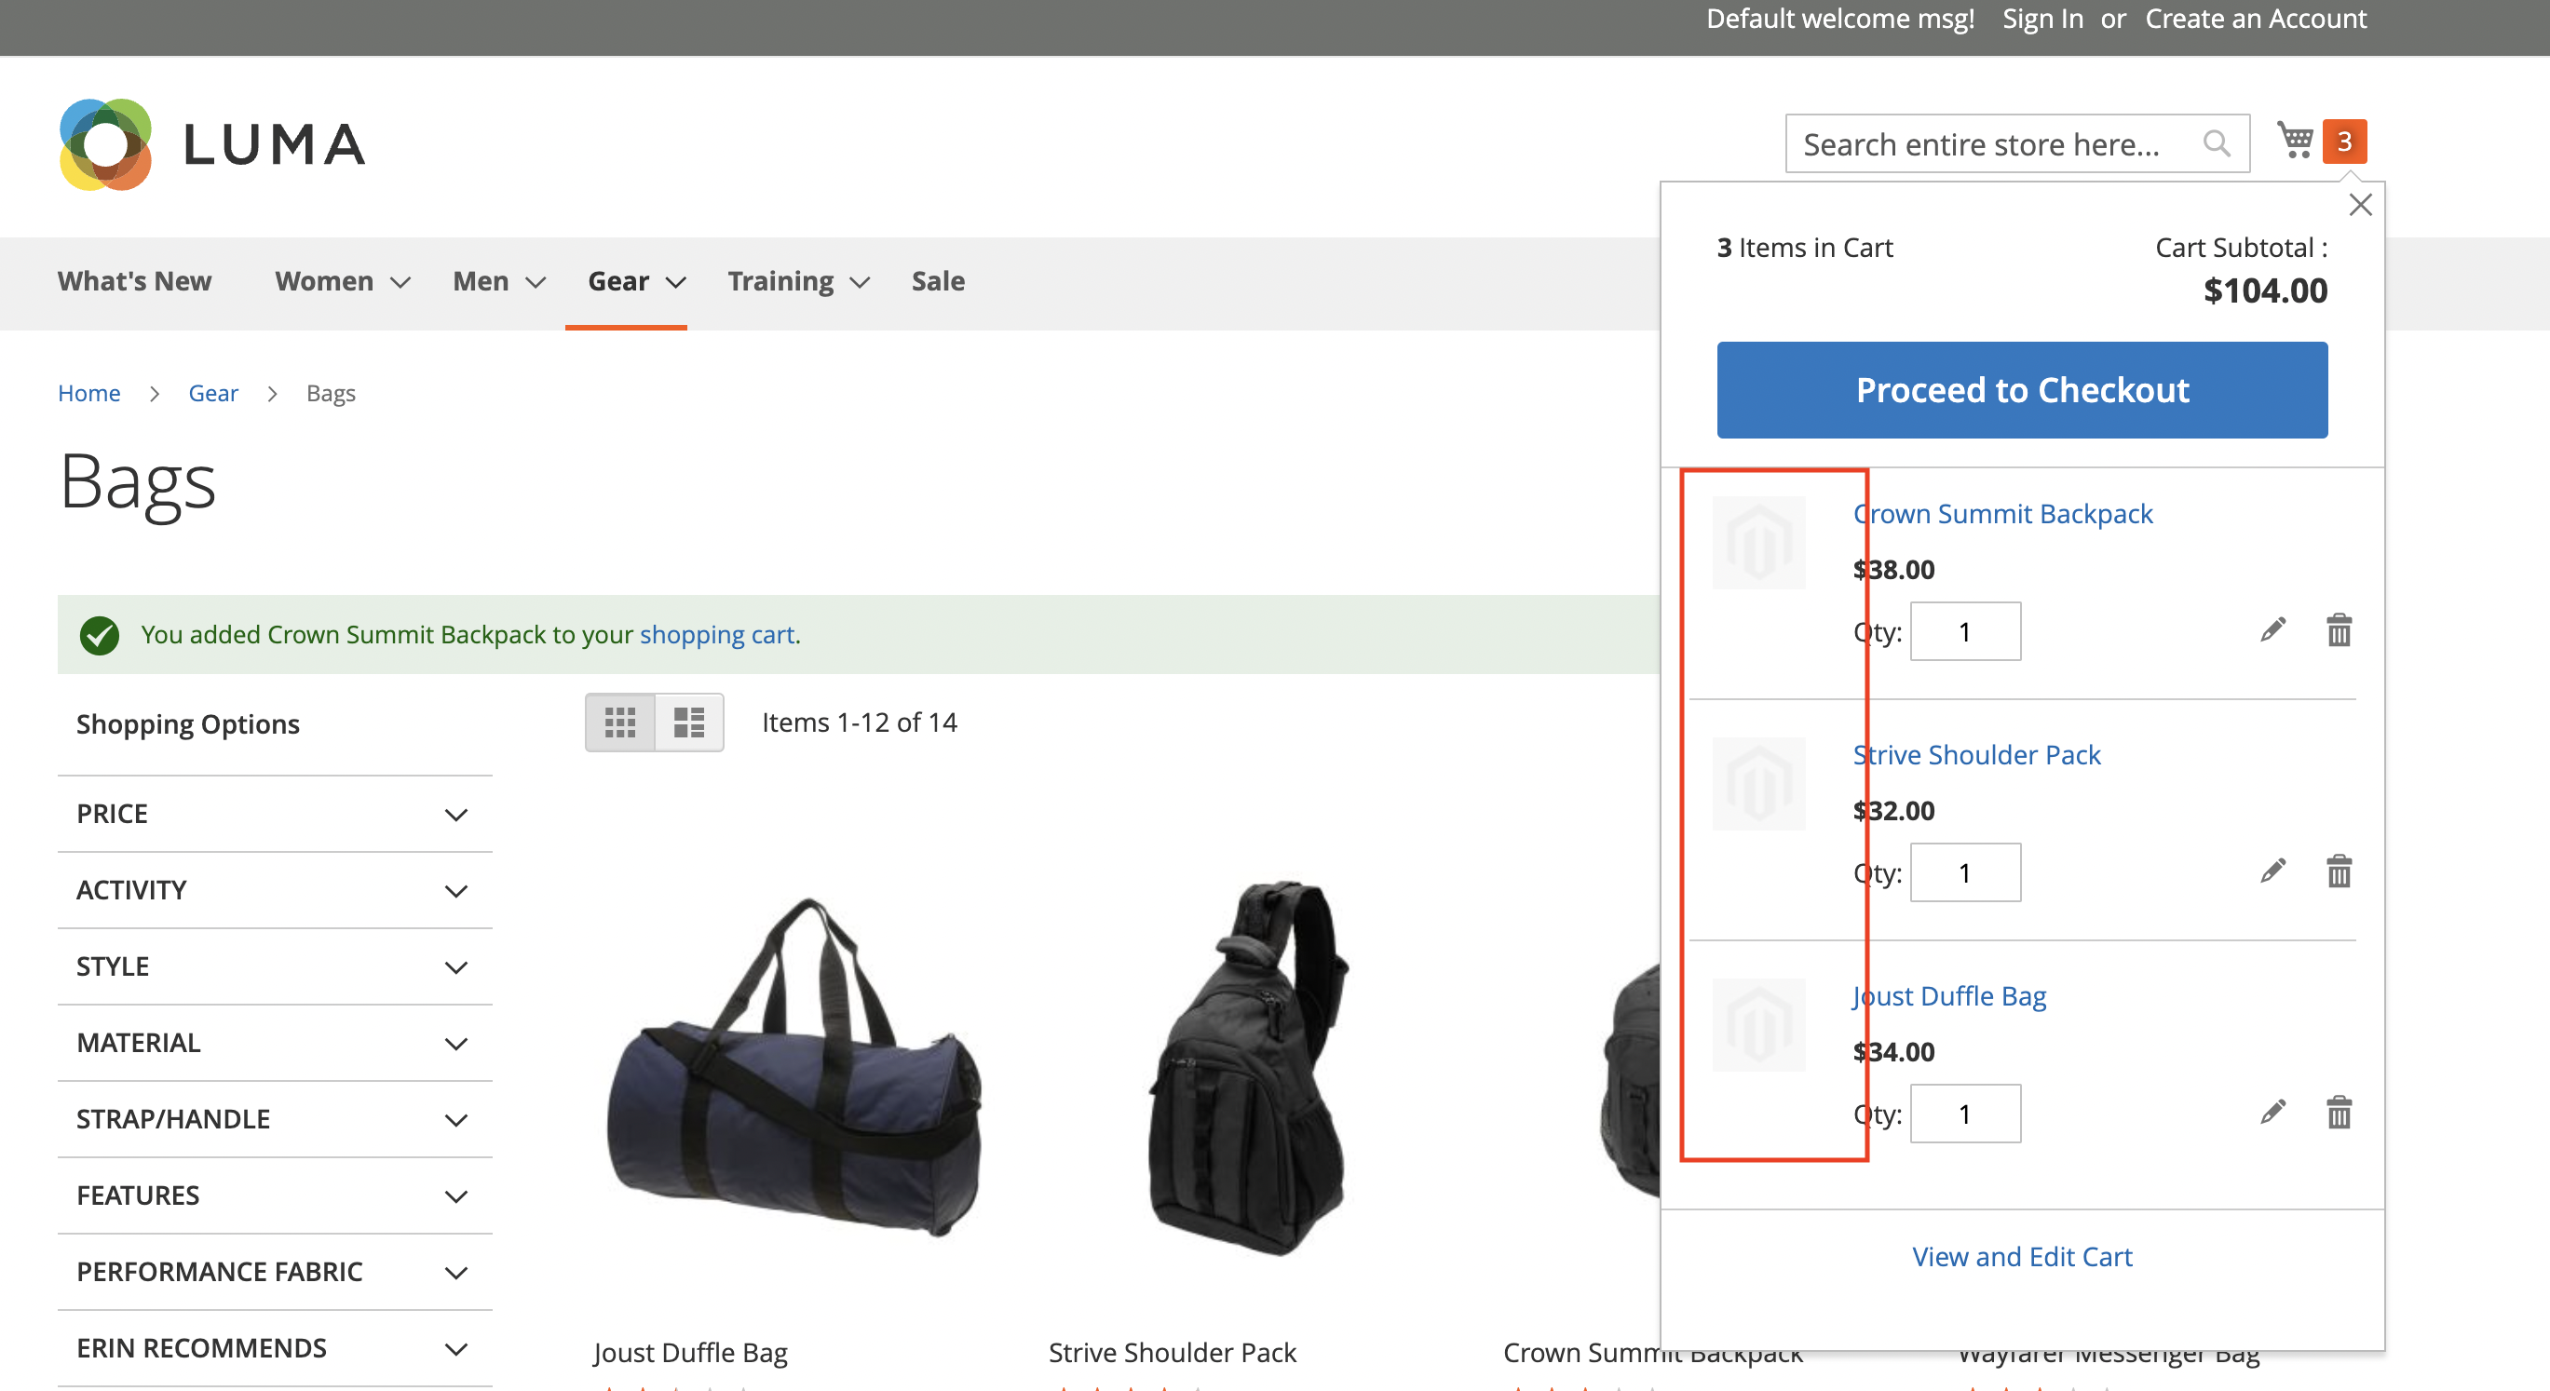Remove Crown Summit Backpack via trash icon
The image size is (2550, 1391).
[2339, 630]
